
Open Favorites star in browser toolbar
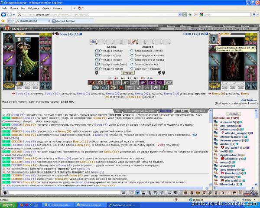coord(3,21)
